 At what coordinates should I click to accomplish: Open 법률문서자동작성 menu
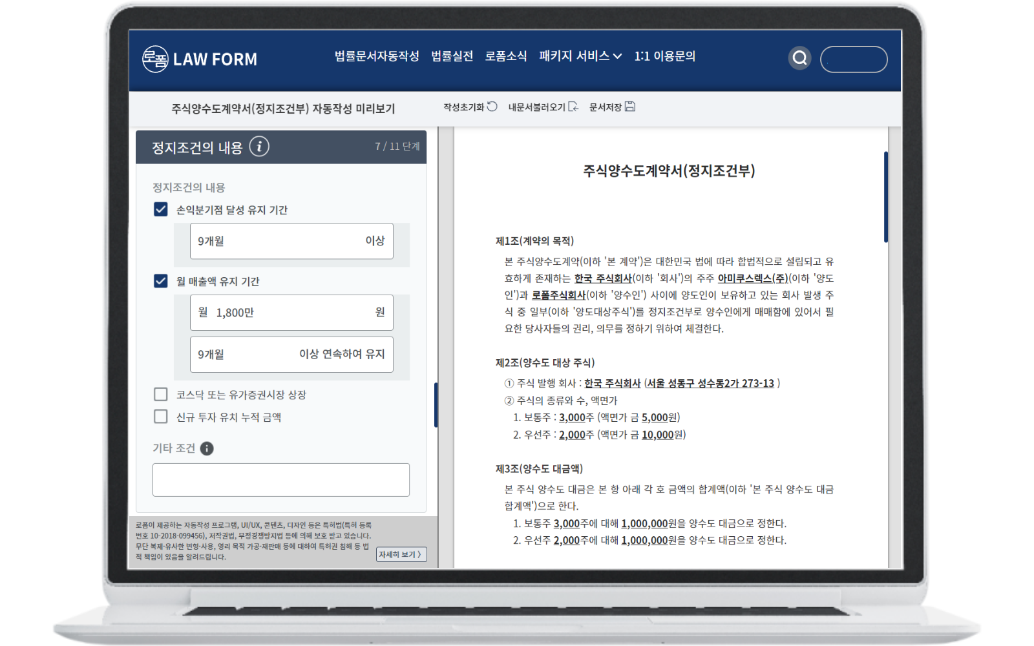coord(377,56)
